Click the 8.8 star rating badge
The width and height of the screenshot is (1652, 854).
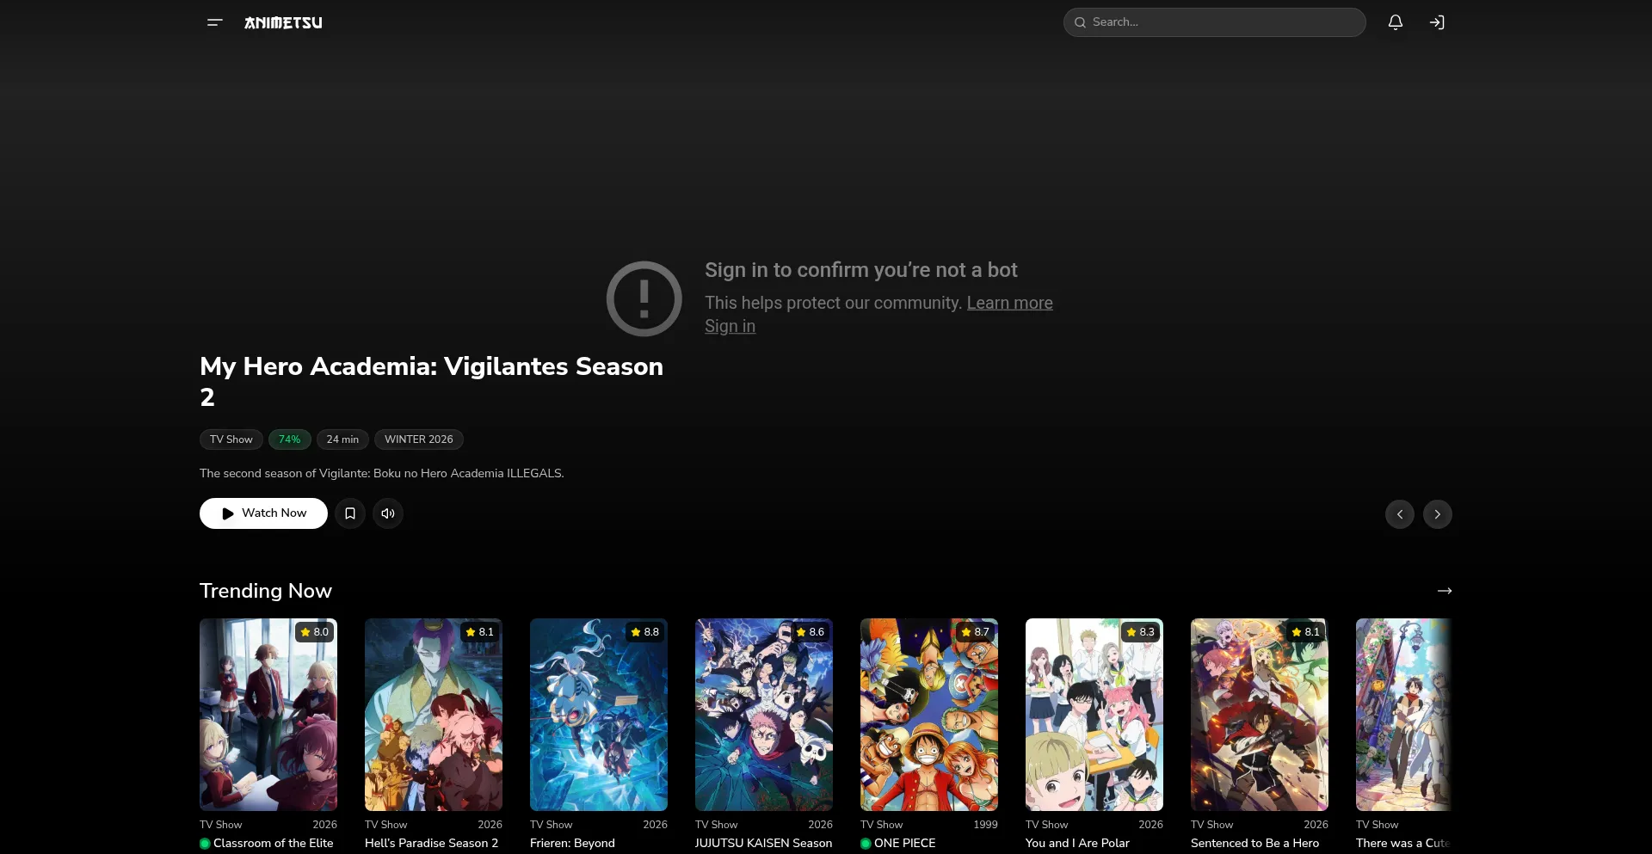[644, 632]
